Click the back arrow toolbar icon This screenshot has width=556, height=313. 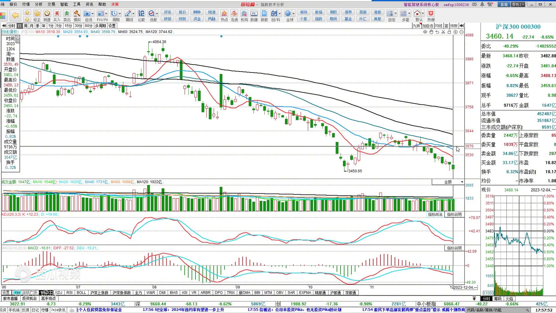coord(15,16)
